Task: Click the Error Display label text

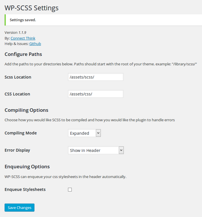Action: point(17,150)
